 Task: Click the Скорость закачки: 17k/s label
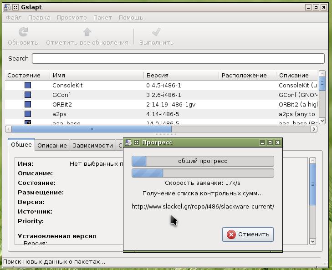[x=203, y=183]
